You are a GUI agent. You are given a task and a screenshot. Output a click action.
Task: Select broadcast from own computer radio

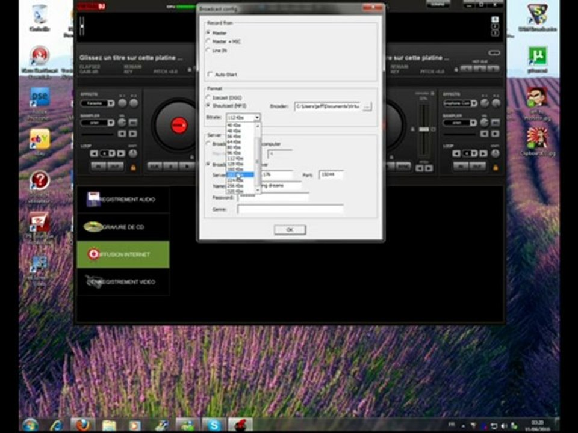pyautogui.click(x=209, y=144)
